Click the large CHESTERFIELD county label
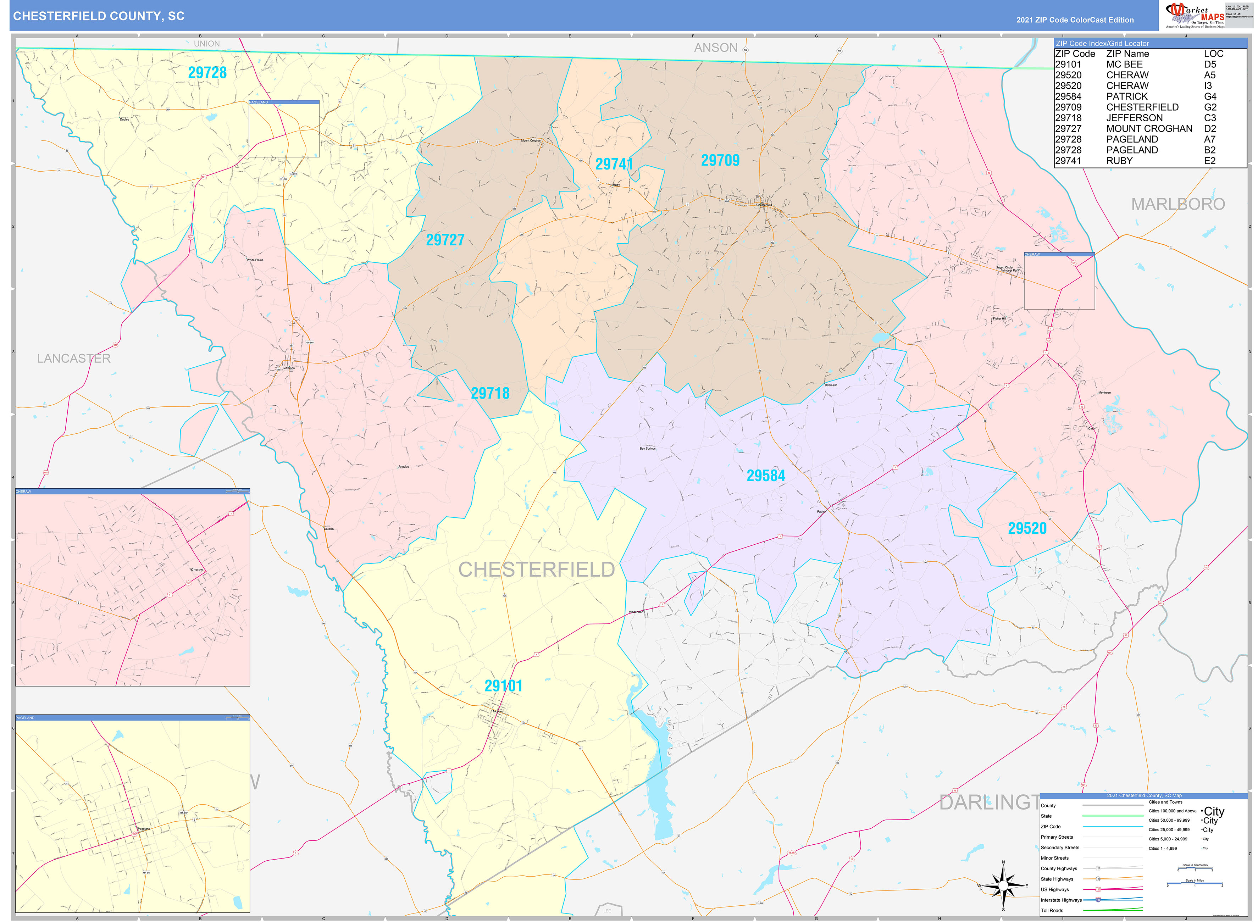1258x922 pixels. pos(536,570)
